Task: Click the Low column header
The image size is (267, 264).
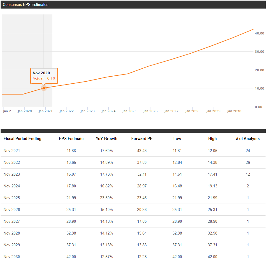Action: (177, 139)
